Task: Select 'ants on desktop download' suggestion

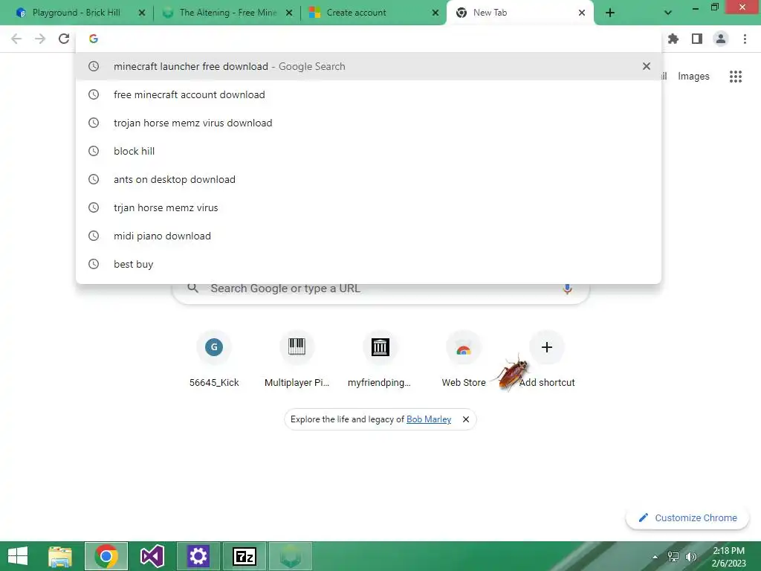Action: [369, 179]
